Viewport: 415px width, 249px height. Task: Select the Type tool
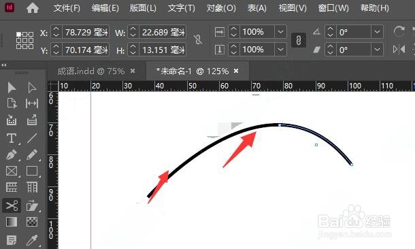pyautogui.click(x=12, y=138)
